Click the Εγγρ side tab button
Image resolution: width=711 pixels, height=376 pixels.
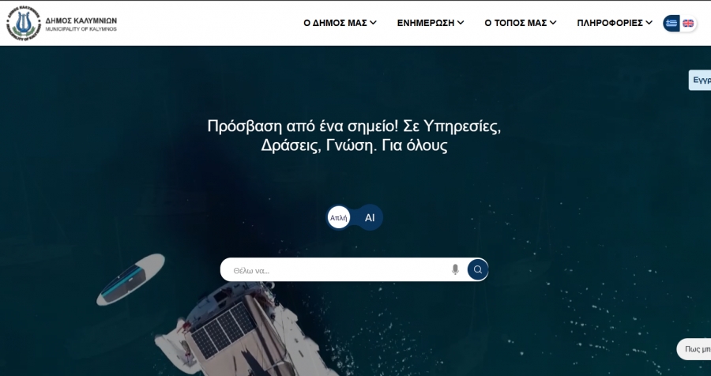[701, 80]
